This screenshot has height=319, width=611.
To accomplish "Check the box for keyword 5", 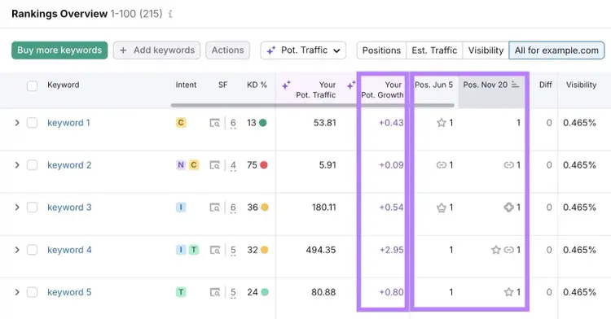I will point(32,292).
